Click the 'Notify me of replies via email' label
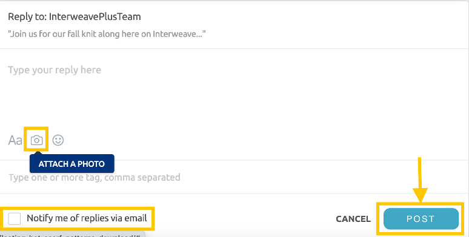 point(87,218)
